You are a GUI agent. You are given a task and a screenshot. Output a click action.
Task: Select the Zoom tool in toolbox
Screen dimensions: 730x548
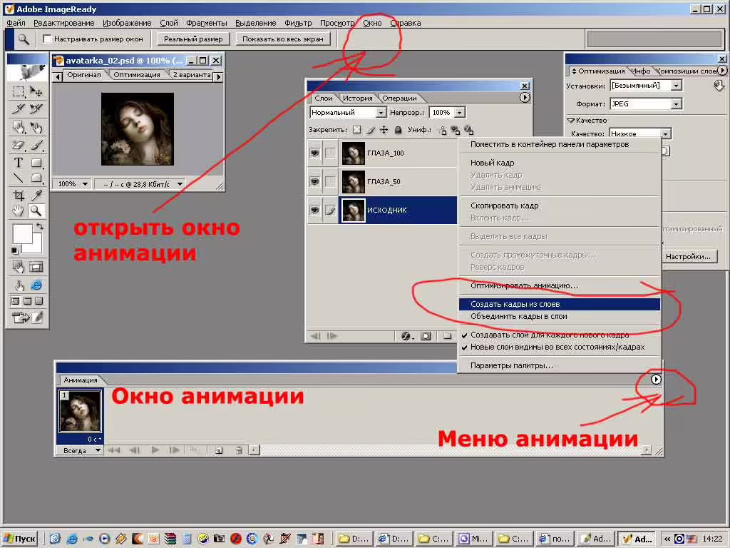tap(36, 211)
